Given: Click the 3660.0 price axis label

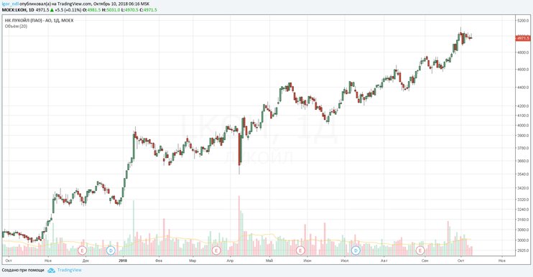Looking at the screenshot, I should [x=524, y=161].
